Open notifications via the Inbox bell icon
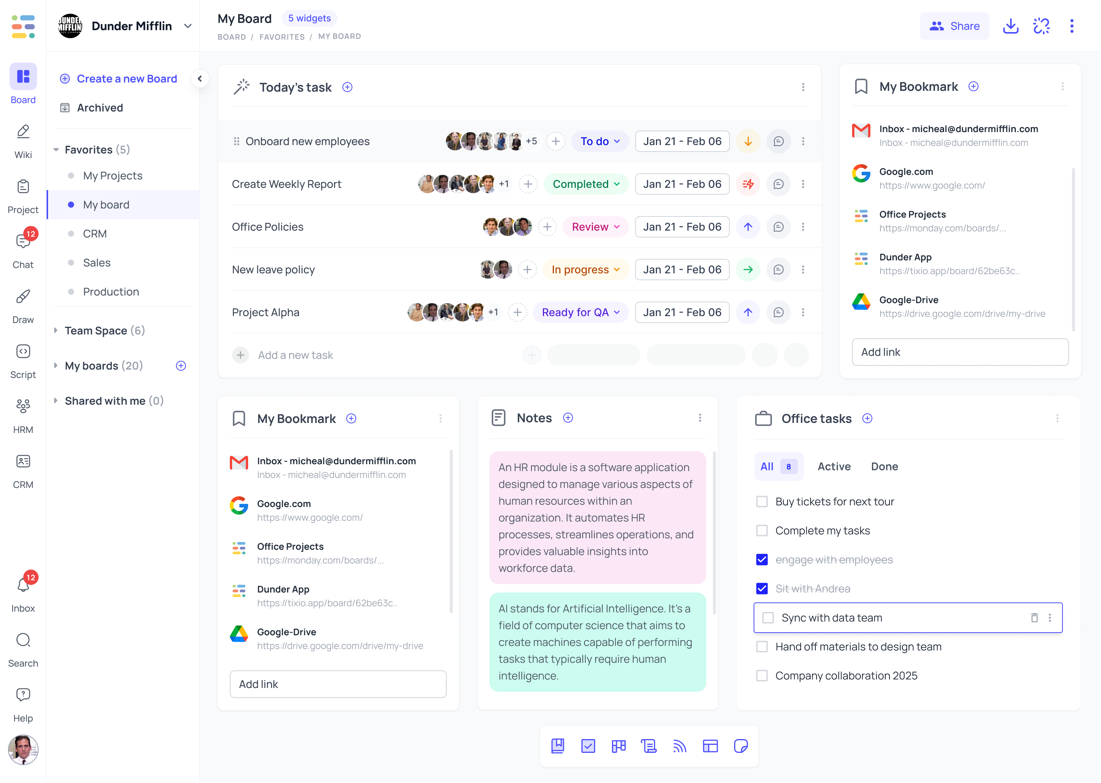The image size is (1101, 783). 23,585
